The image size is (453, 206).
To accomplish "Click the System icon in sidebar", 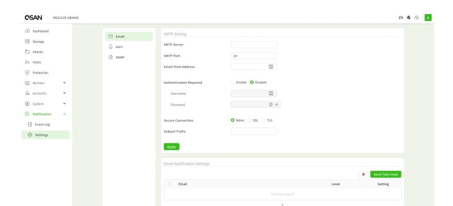I will [27, 104].
